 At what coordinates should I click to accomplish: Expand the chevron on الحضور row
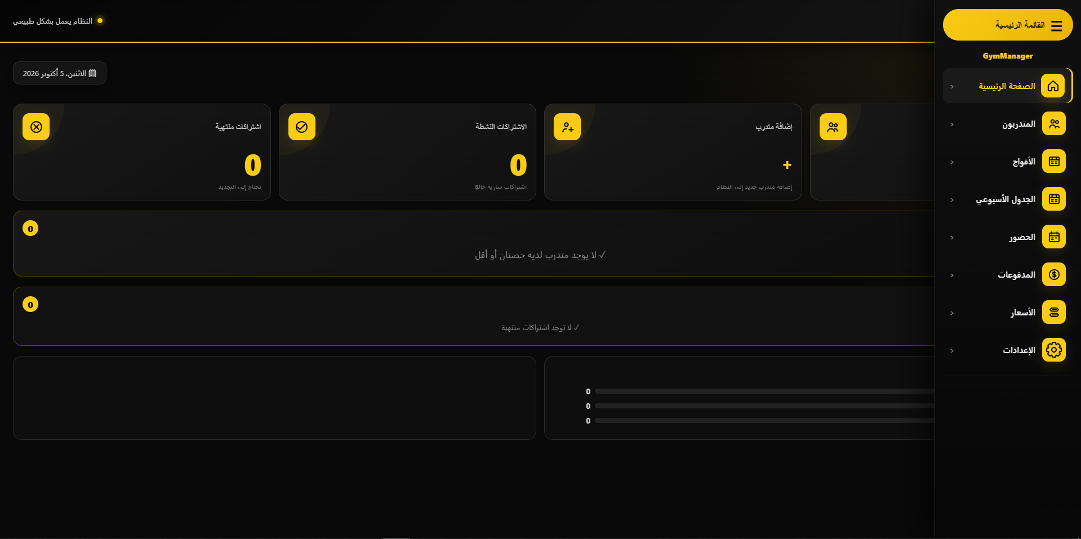[952, 238]
